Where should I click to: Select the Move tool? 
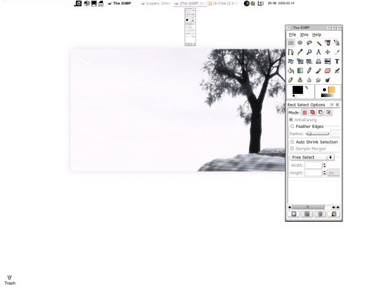(328, 52)
